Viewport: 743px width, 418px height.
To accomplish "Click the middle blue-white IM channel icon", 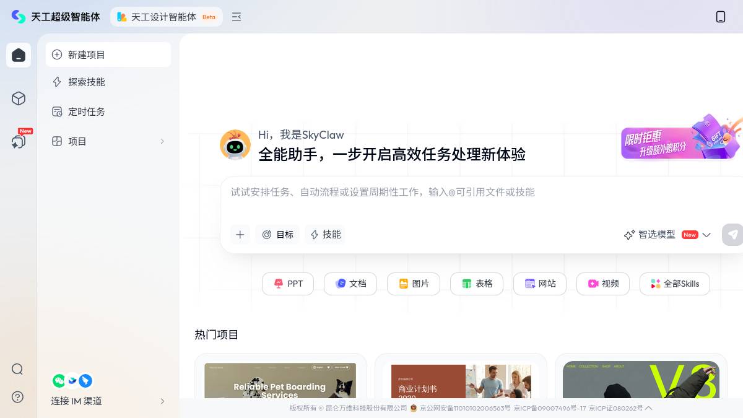I will coord(72,381).
